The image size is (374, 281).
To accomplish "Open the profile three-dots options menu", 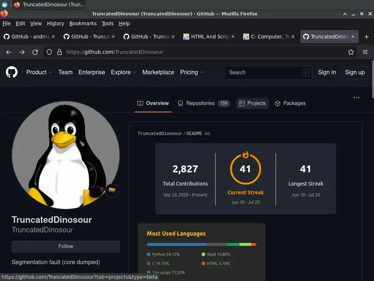I will (356, 97).
